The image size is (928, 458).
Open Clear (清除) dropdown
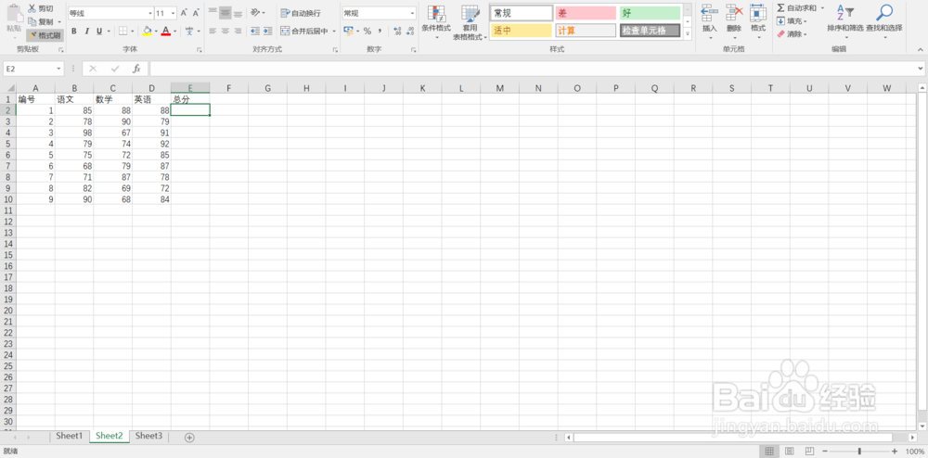click(x=792, y=34)
